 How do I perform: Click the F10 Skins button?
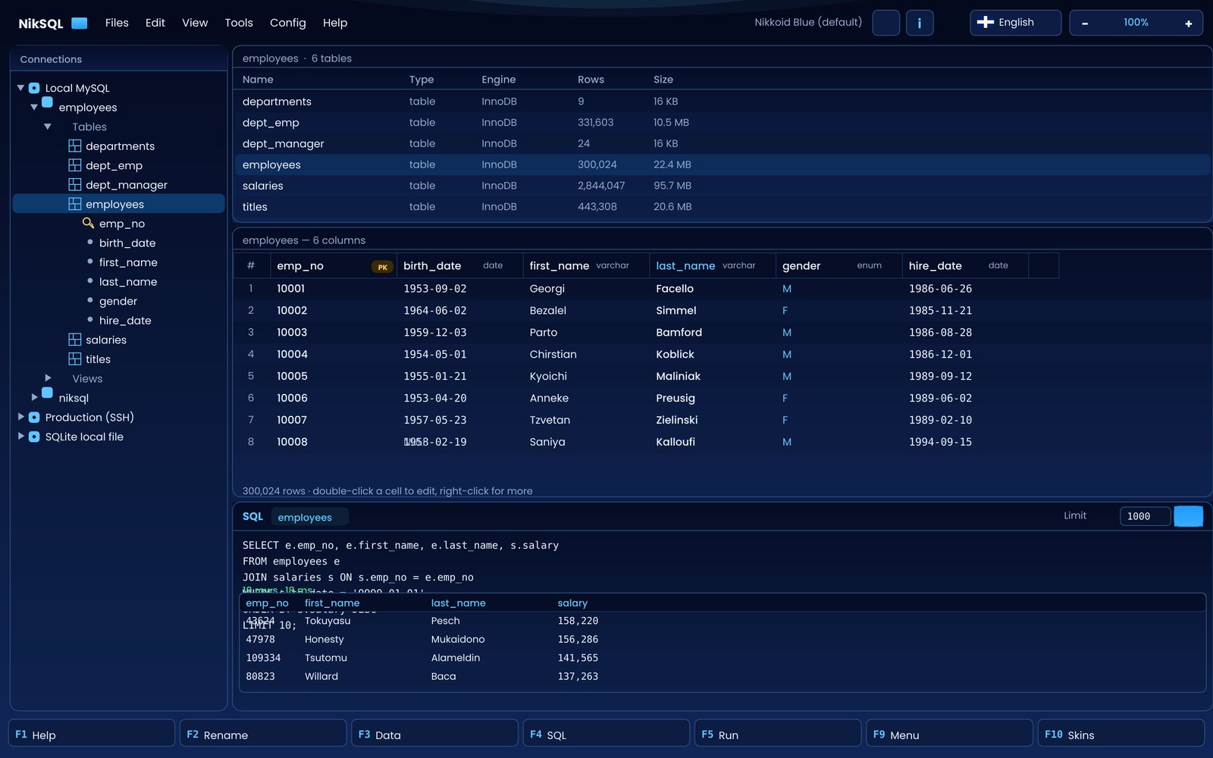click(1121, 734)
